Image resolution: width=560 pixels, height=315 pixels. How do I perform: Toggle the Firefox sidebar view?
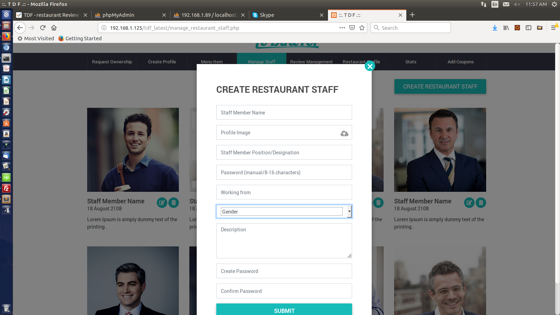528,28
